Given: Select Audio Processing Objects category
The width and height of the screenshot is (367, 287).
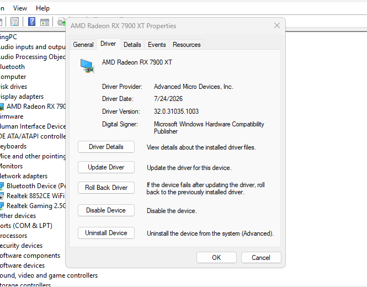Looking at the screenshot, I should 33,57.
